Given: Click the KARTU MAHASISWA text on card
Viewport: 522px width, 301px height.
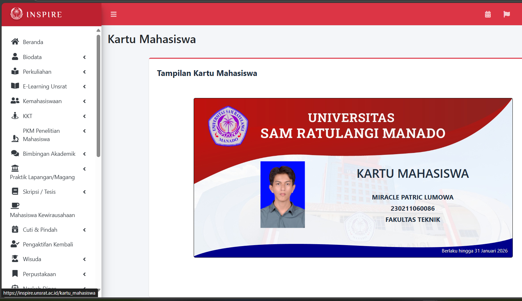Looking at the screenshot, I should pyautogui.click(x=413, y=174).
